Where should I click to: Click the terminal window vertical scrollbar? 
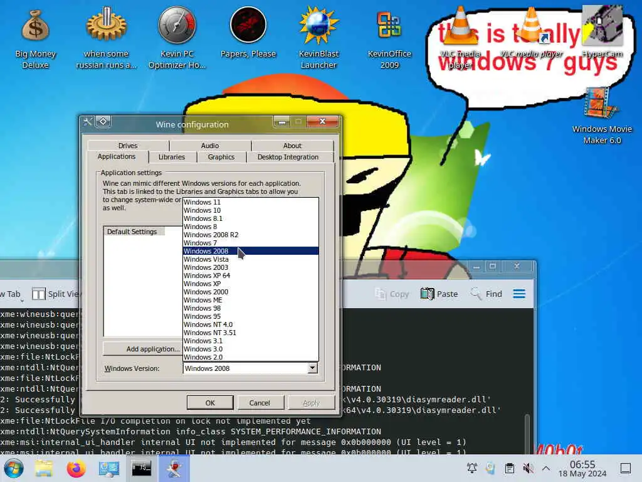pyautogui.click(x=528, y=434)
